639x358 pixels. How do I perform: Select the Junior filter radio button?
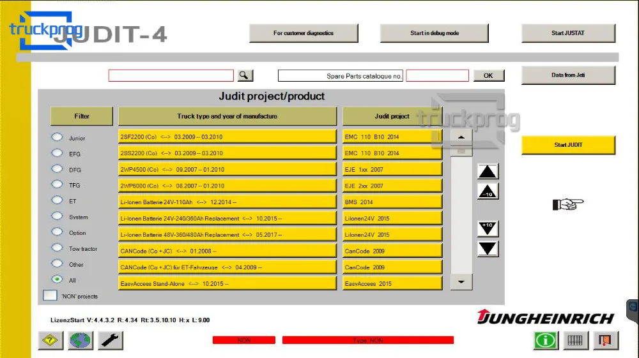57,137
